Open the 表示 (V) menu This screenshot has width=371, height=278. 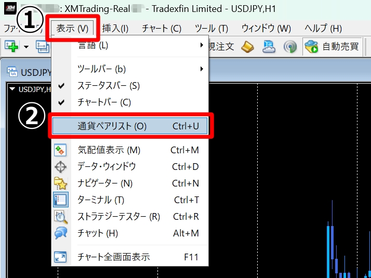72,29
